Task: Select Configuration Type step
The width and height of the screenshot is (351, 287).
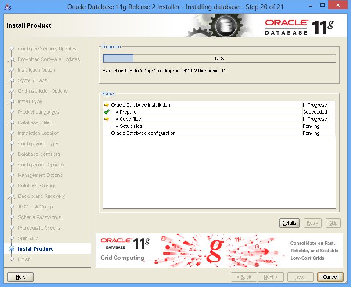Action: pos(38,143)
